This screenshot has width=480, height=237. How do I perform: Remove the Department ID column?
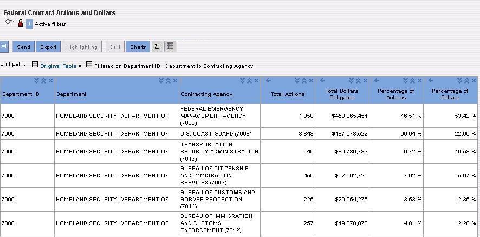click(51, 81)
